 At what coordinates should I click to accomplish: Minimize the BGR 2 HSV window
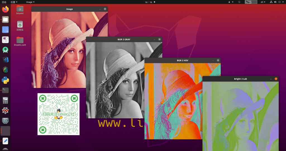(213, 60)
